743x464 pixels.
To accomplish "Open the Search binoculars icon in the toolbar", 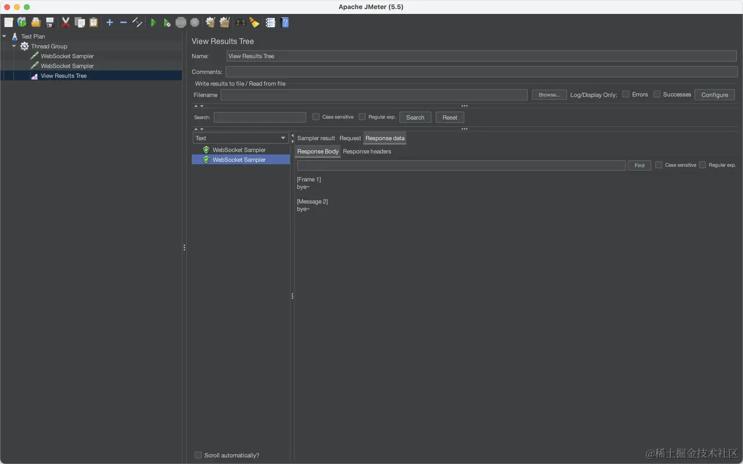I will point(240,22).
